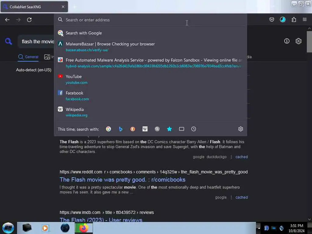Open the Firefox account avatar icon
Image resolution: width=312 pixels, height=234 pixels.
tap(283, 19)
